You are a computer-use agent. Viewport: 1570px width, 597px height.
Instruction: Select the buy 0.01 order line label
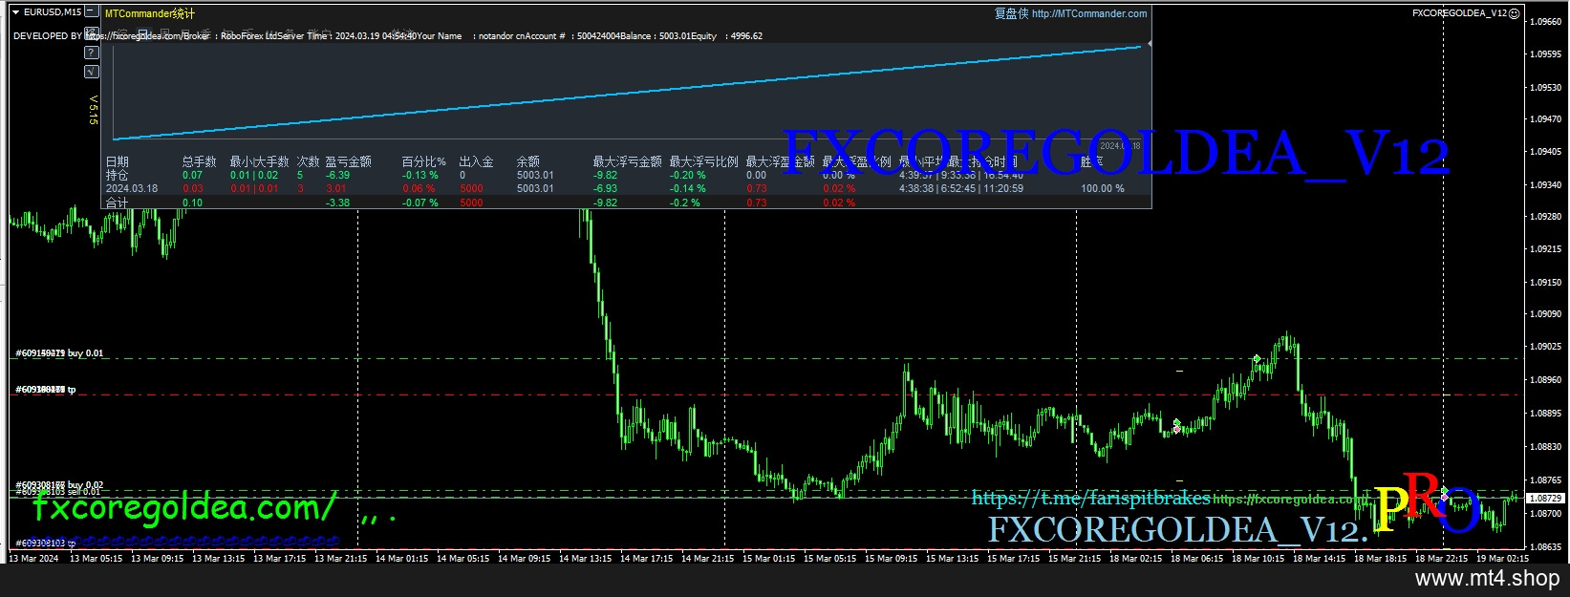tap(59, 353)
